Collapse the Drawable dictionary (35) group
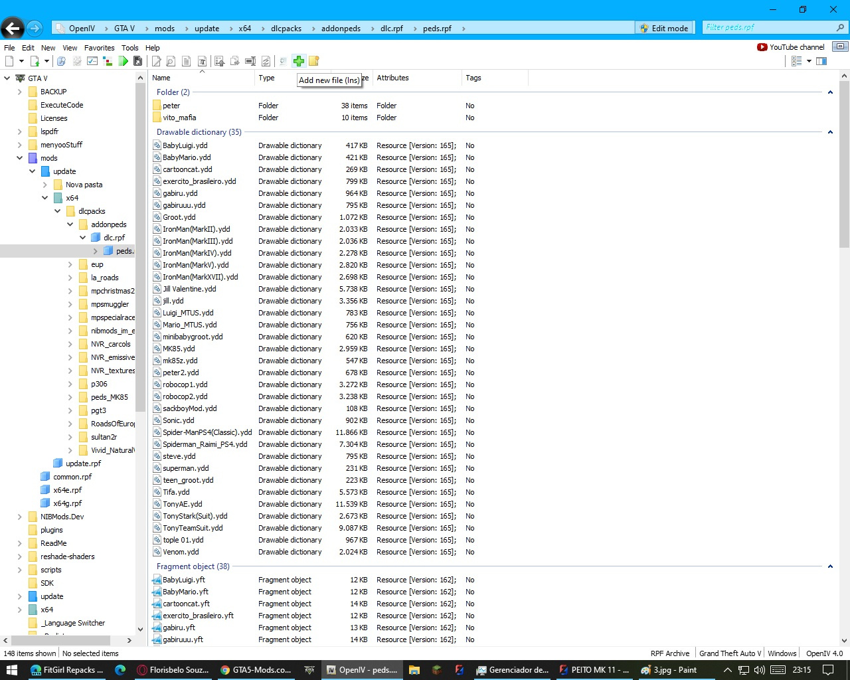Screen dimensions: 850x680 pyautogui.click(x=830, y=132)
